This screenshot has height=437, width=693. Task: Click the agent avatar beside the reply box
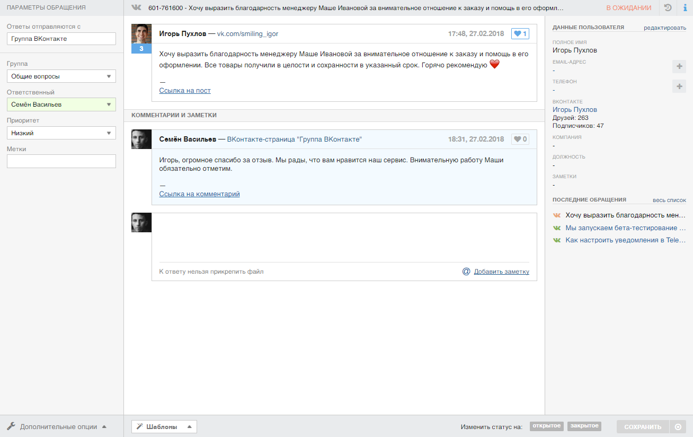click(x=141, y=223)
